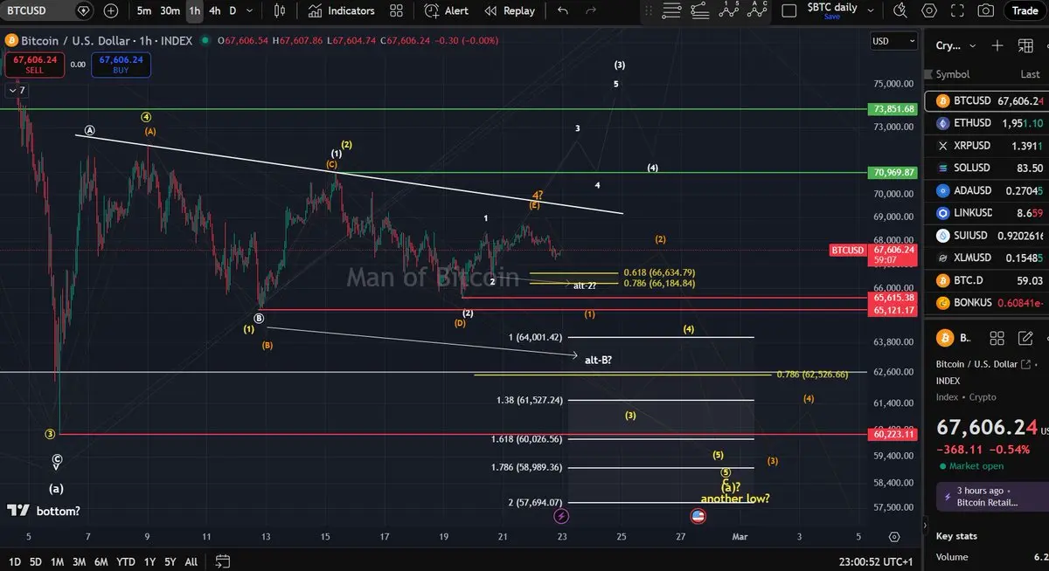Click the US flag economic event marker
Screen dimensions: 1049x571
698,517
